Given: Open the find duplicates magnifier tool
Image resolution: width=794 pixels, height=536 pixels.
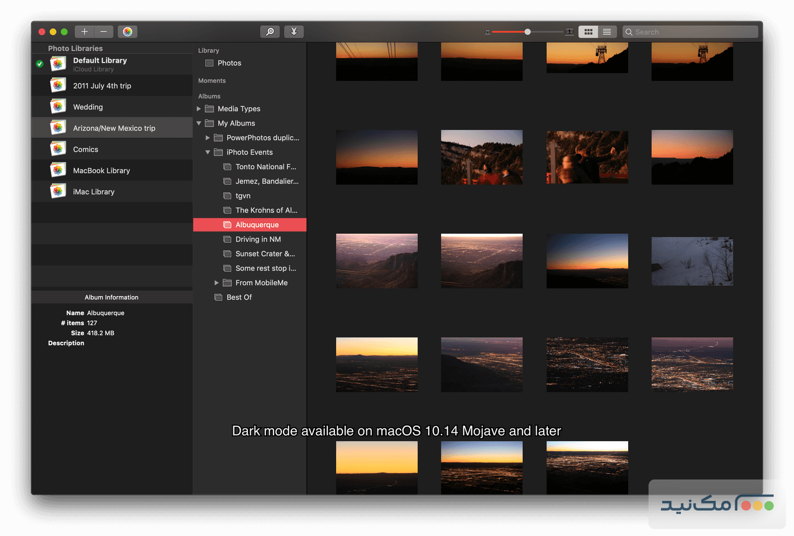Looking at the screenshot, I should (270, 32).
